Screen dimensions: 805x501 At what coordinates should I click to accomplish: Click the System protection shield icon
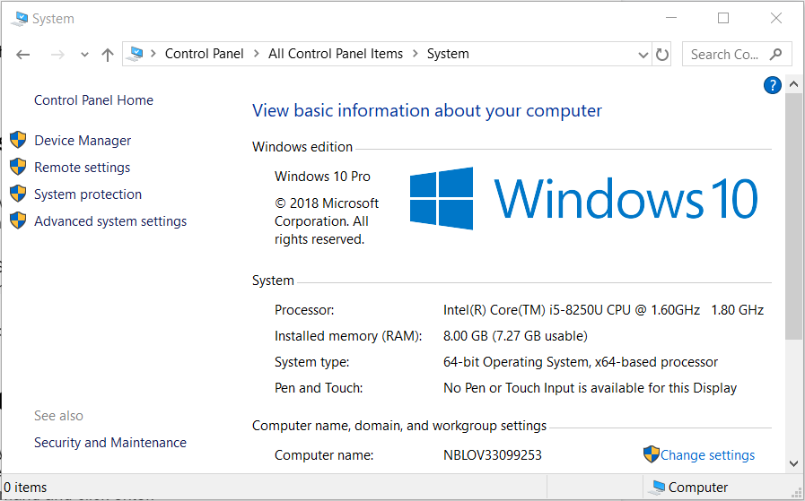tap(18, 194)
